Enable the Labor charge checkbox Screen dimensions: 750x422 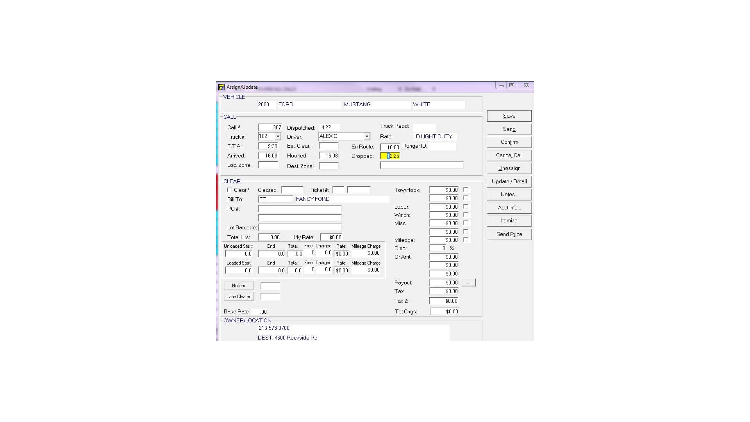tap(466, 206)
